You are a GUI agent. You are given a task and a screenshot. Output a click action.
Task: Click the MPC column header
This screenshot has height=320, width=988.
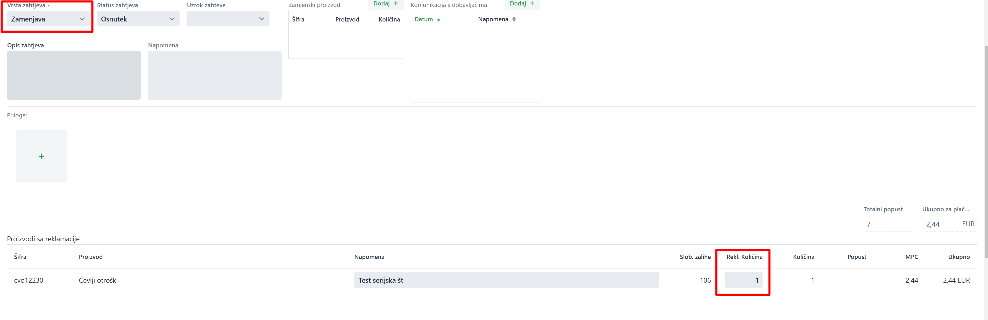click(911, 257)
